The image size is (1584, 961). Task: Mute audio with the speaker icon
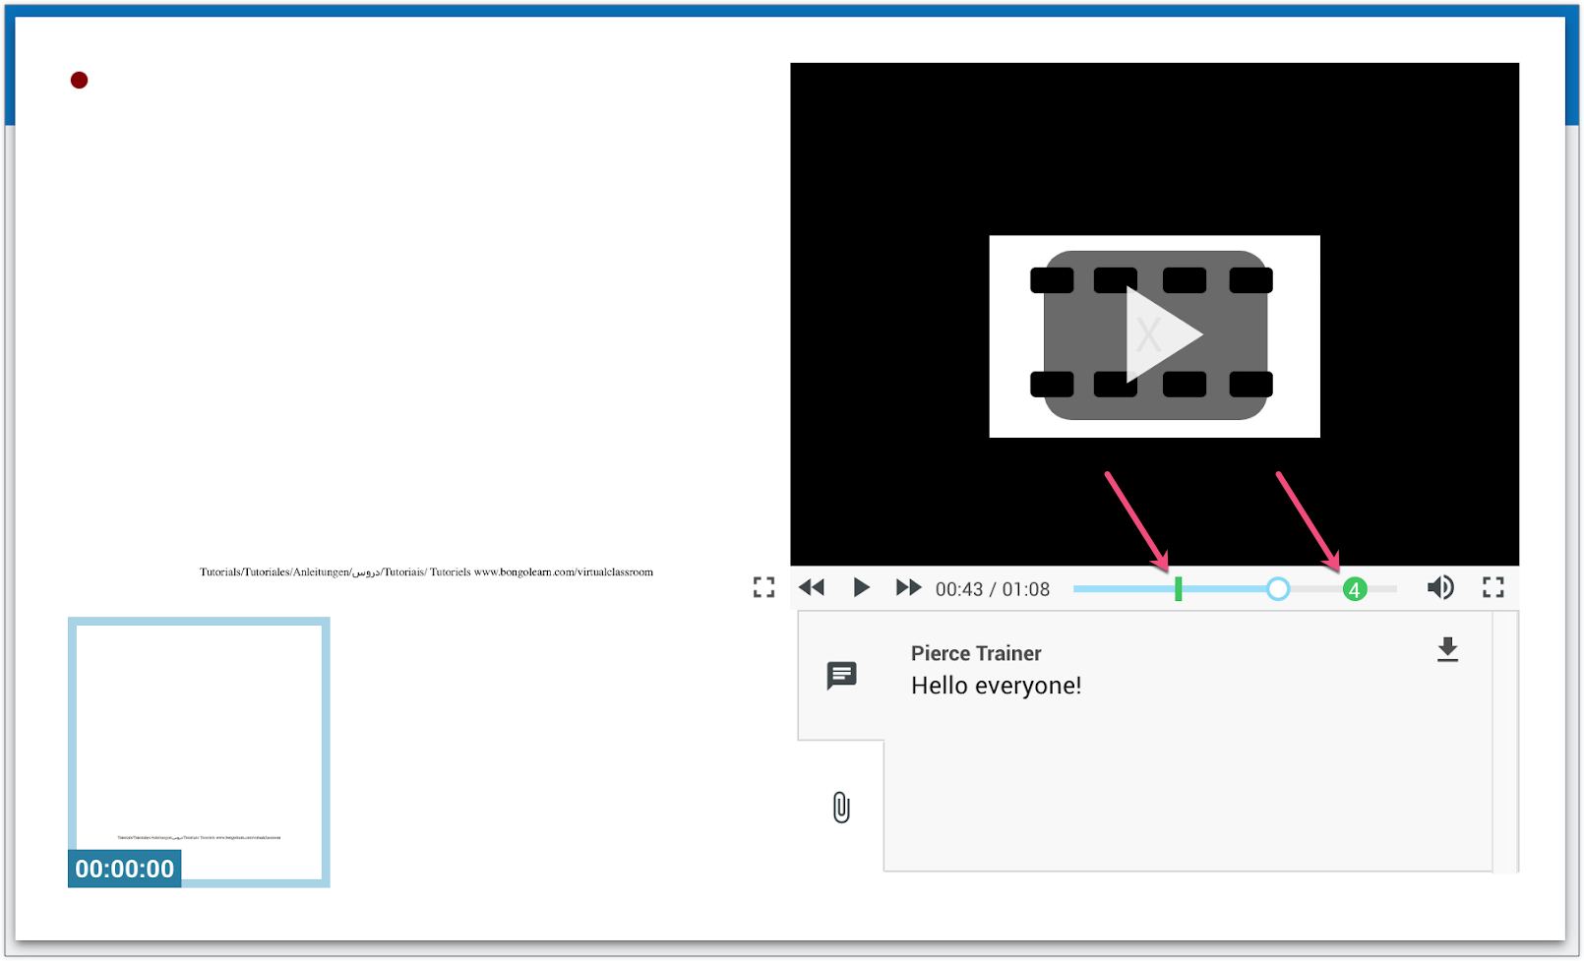click(1440, 588)
